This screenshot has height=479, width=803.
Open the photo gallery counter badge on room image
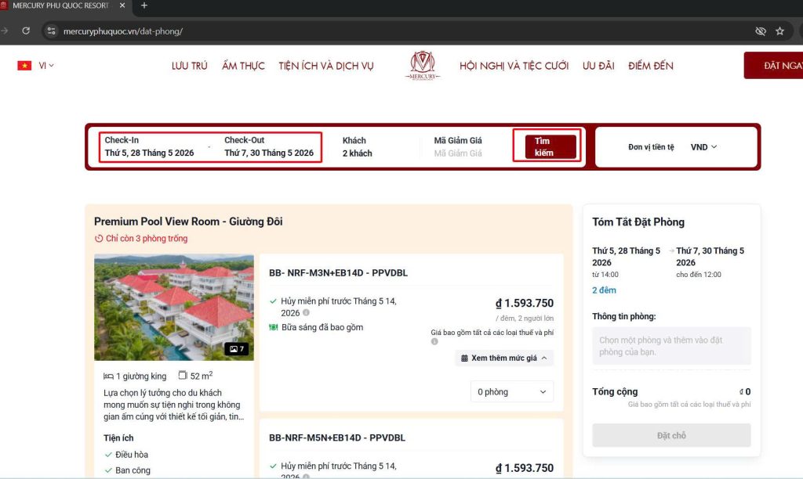pos(237,349)
